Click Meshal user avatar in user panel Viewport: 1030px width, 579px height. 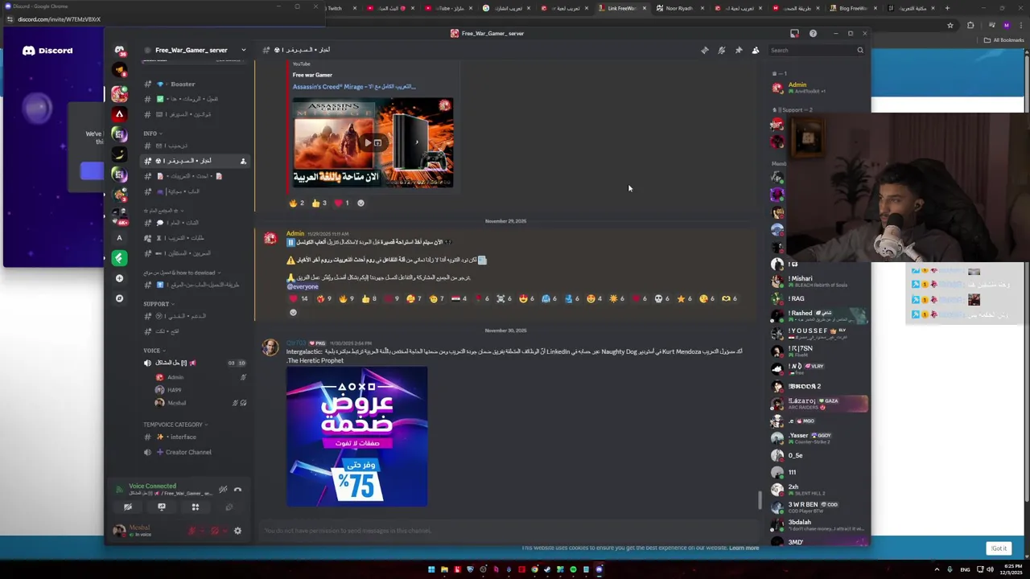(120, 531)
